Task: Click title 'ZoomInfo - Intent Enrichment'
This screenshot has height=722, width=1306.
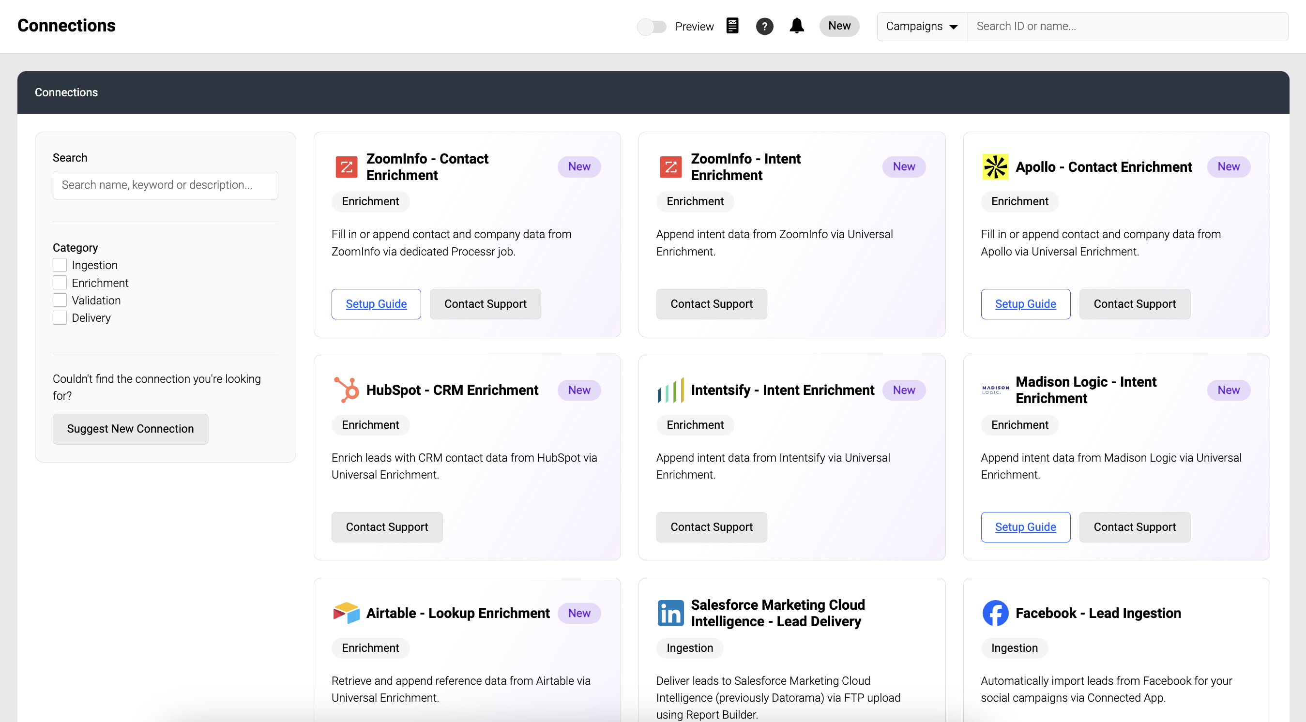Action: click(746, 166)
